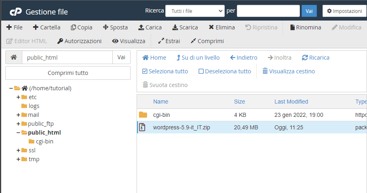The image size is (367, 193).
Task: Click Seleziona tutto checkbox link
Action: (165, 71)
